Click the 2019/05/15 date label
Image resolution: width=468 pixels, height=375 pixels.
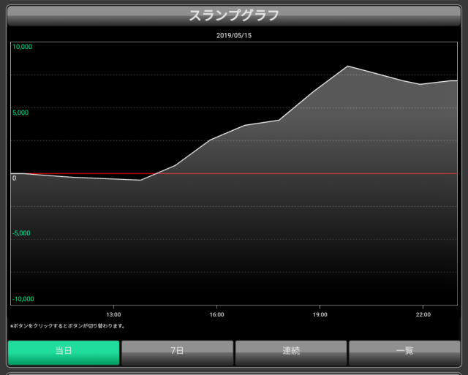click(234, 35)
